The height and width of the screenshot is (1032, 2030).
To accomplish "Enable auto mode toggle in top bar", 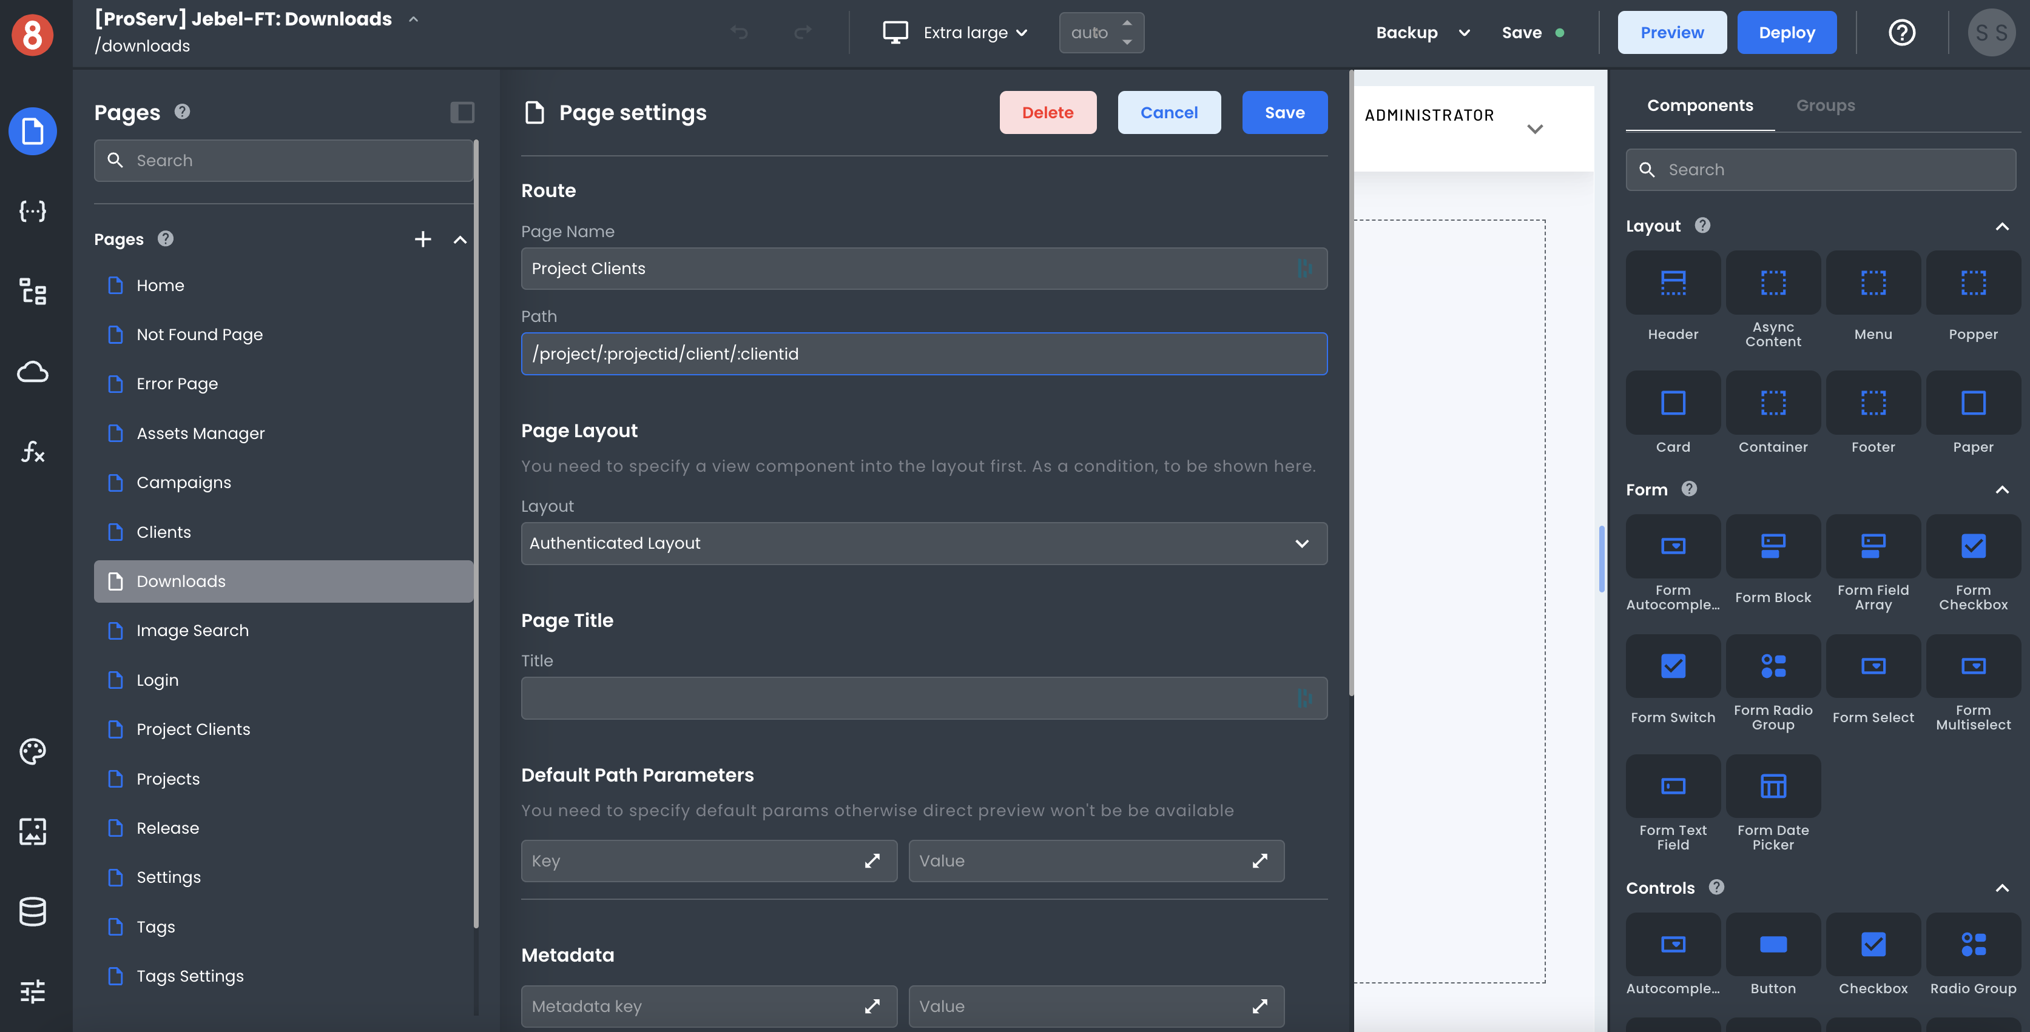I will [x=1101, y=32].
